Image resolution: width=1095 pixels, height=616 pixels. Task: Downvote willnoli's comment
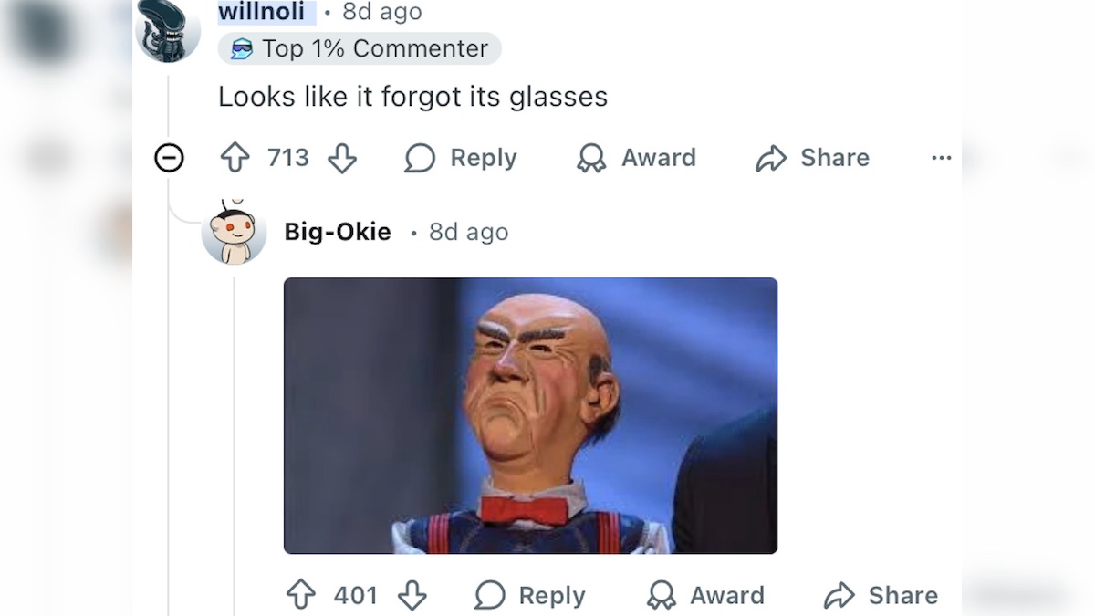[x=342, y=159]
